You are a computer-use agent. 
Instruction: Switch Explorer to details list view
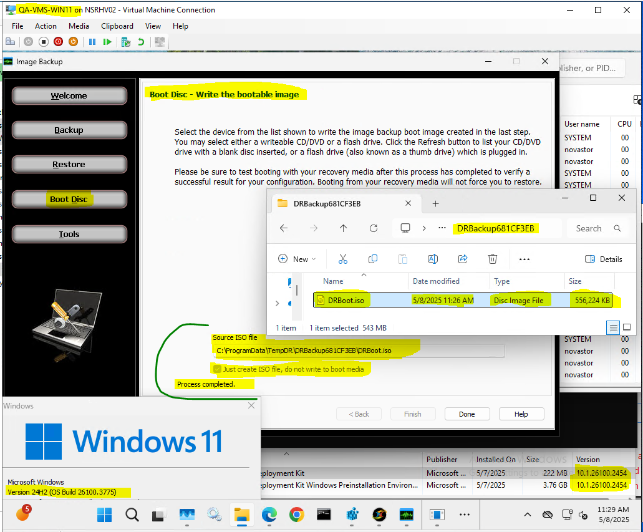point(613,327)
